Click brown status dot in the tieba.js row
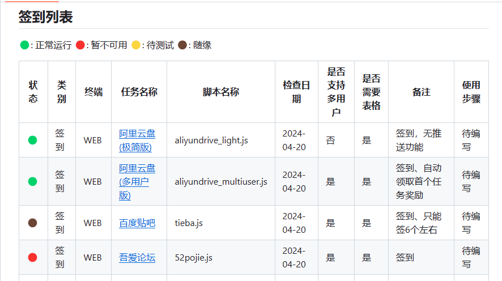The image size is (502, 281). 33,223
